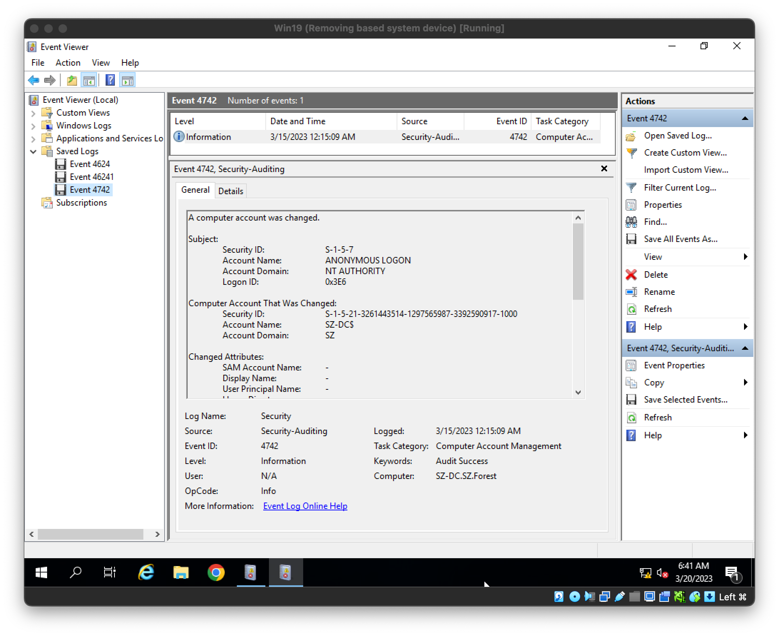
Task: Click Create Custom View funnel icon
Action: (x=631, y=153)
